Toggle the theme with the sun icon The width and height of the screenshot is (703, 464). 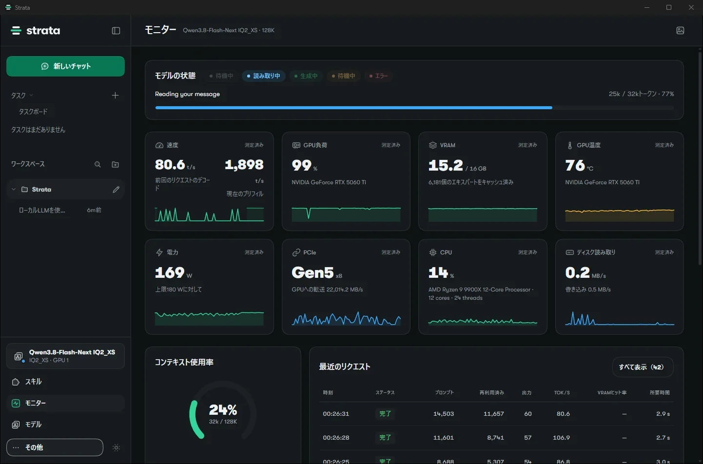click(x=116, y=447)
